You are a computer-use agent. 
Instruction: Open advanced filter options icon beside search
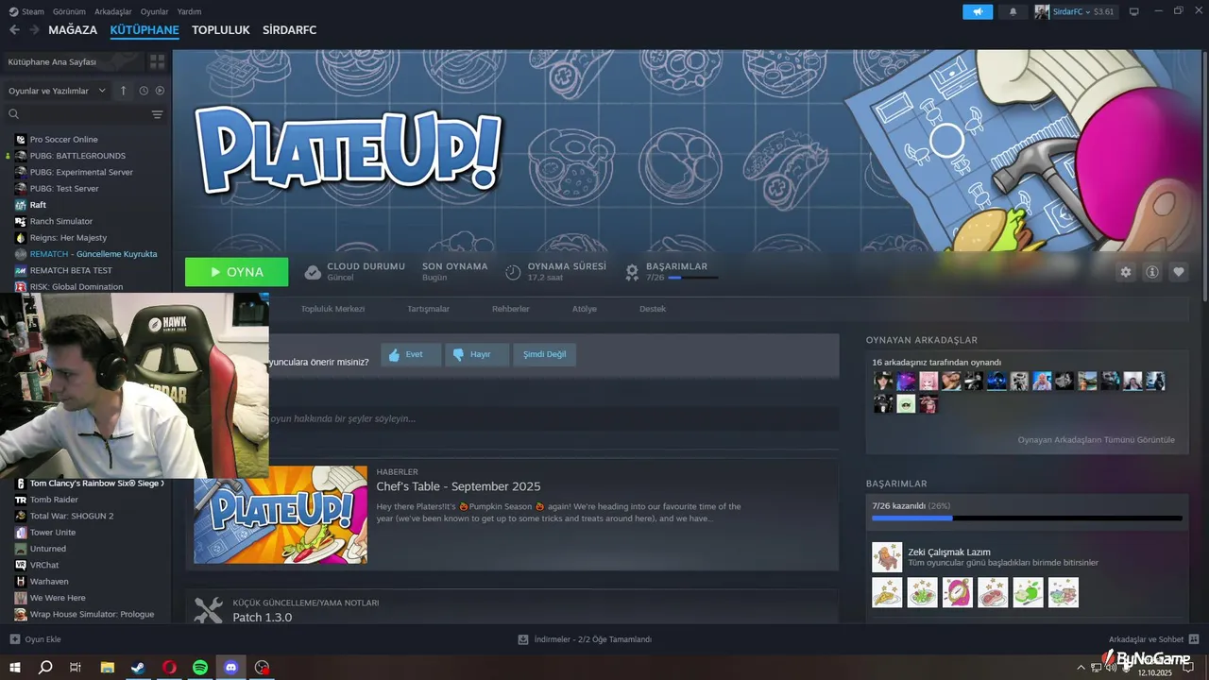tap(158, 114)
